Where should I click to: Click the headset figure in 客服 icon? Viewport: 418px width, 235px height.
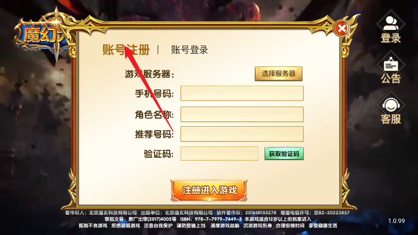390,105
